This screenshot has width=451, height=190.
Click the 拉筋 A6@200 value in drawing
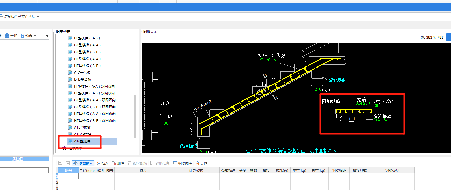(x=363, y=103)
